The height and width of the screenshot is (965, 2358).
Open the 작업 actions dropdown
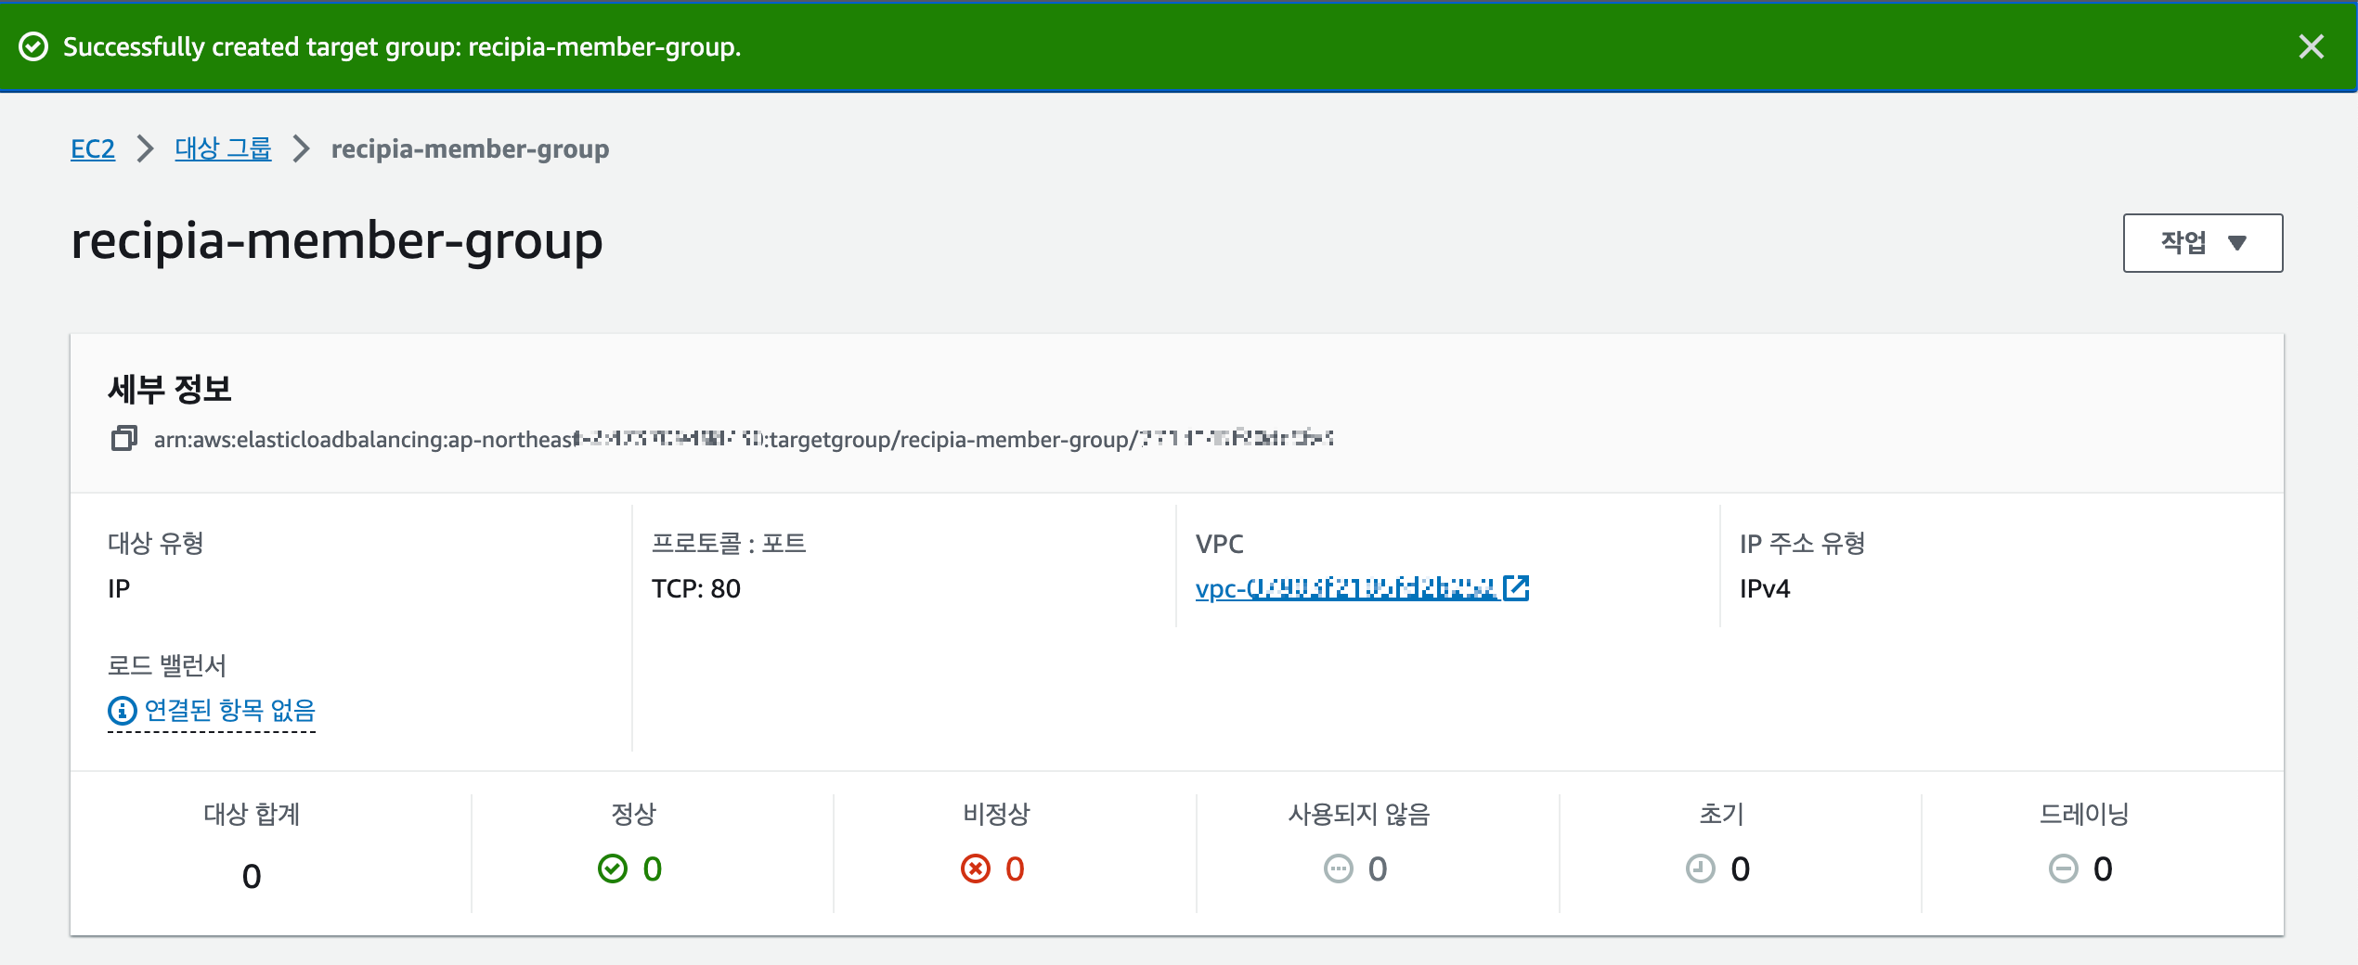tap(2203, 242)
